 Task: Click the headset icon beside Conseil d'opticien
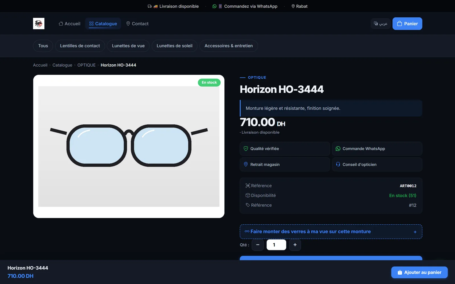pos(338,164)
